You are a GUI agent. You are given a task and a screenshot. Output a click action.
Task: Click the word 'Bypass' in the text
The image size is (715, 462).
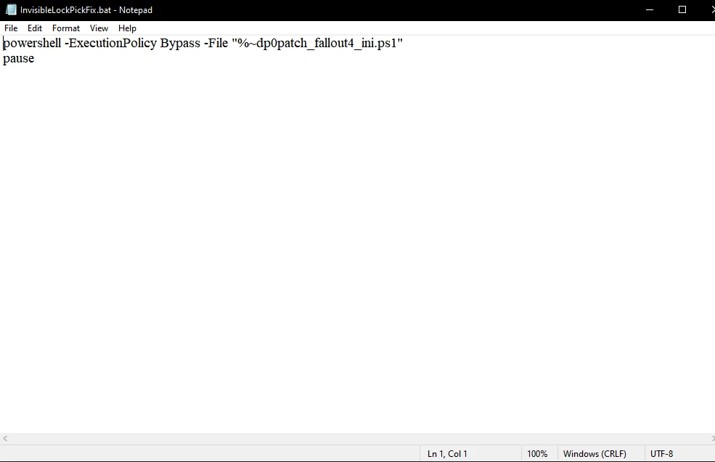[180, 44]
